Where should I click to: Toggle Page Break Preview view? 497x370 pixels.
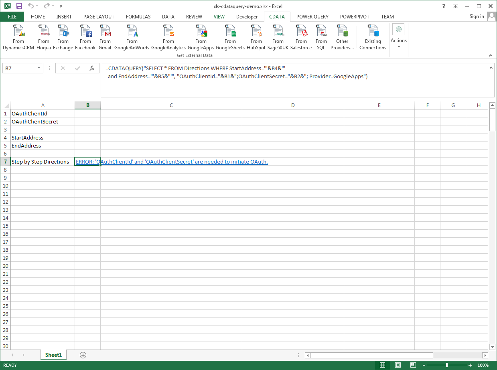click(412, 365)
